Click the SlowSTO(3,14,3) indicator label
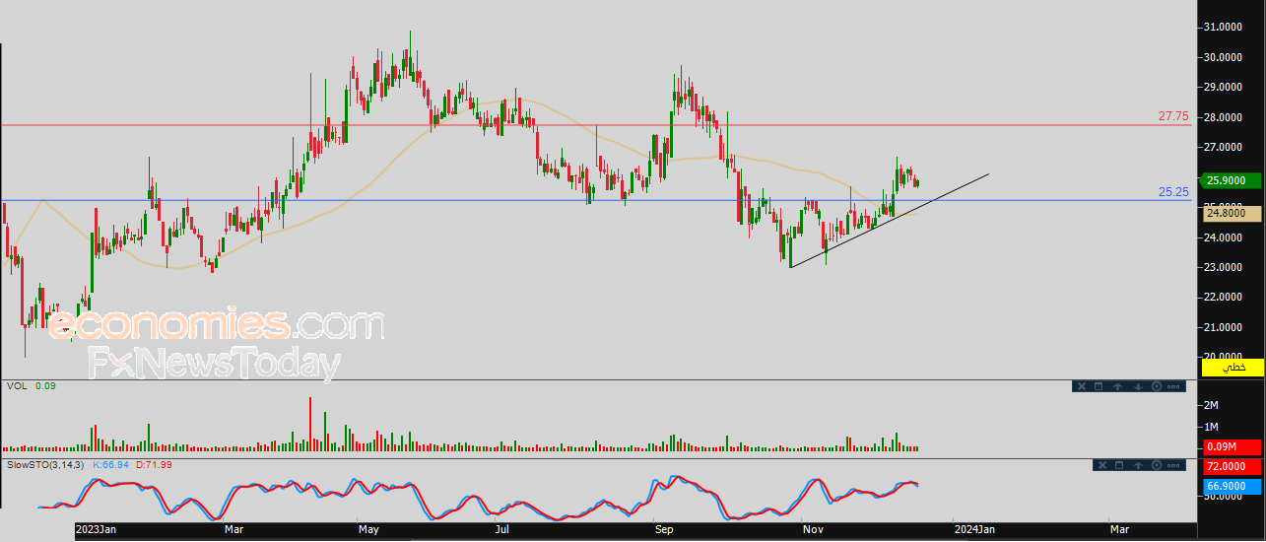The width and height of the screenshot is (1266, 542). click(x=46, y=463)
